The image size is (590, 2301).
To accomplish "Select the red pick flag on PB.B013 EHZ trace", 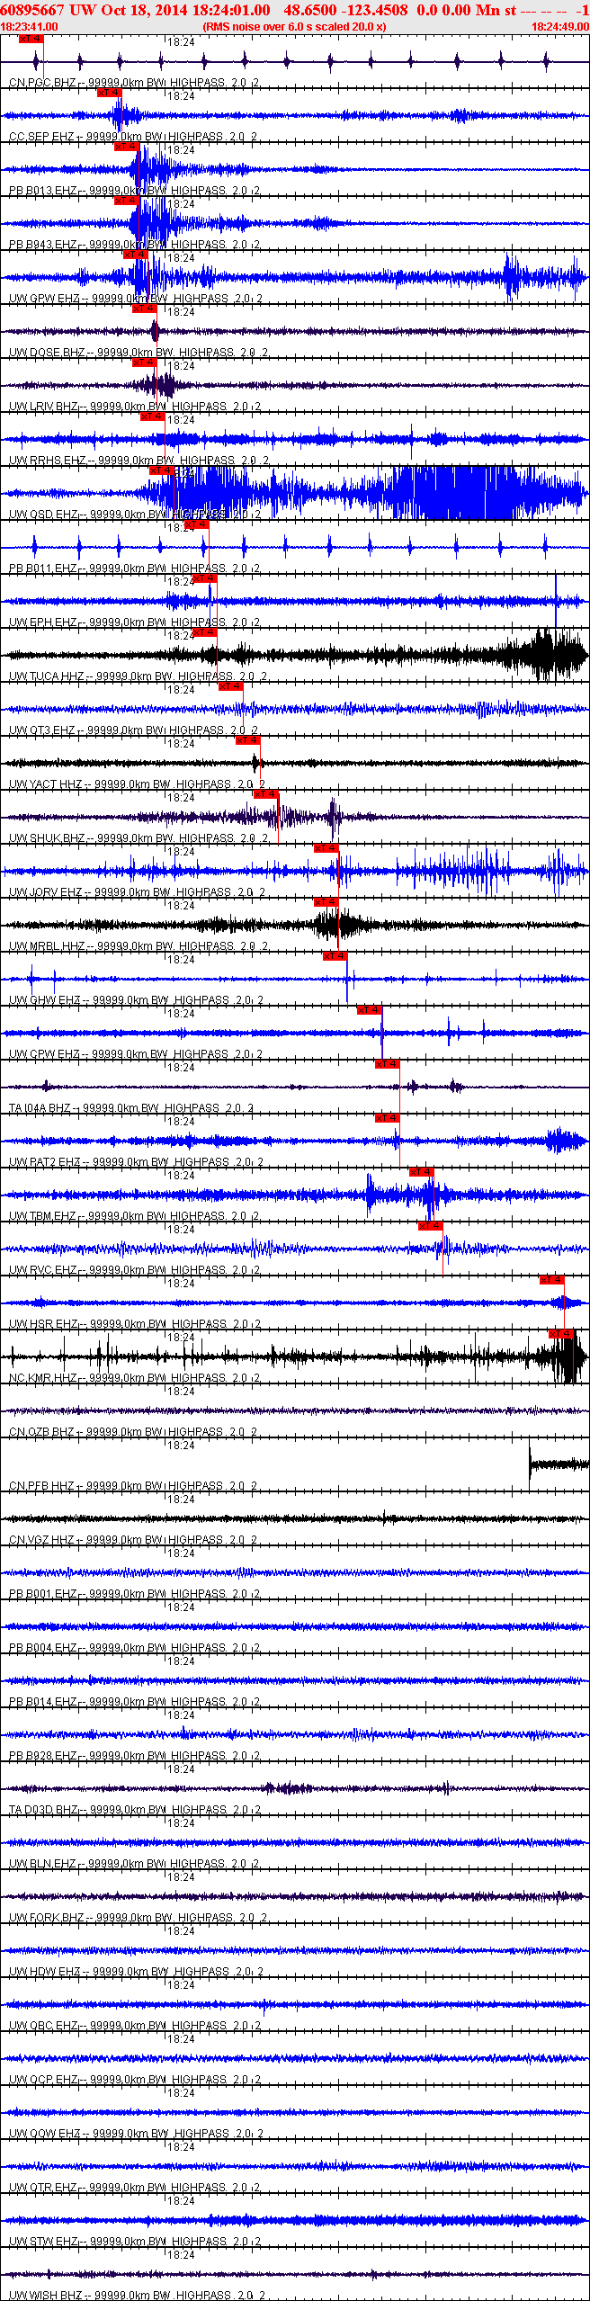I will (x=126, y=147).
